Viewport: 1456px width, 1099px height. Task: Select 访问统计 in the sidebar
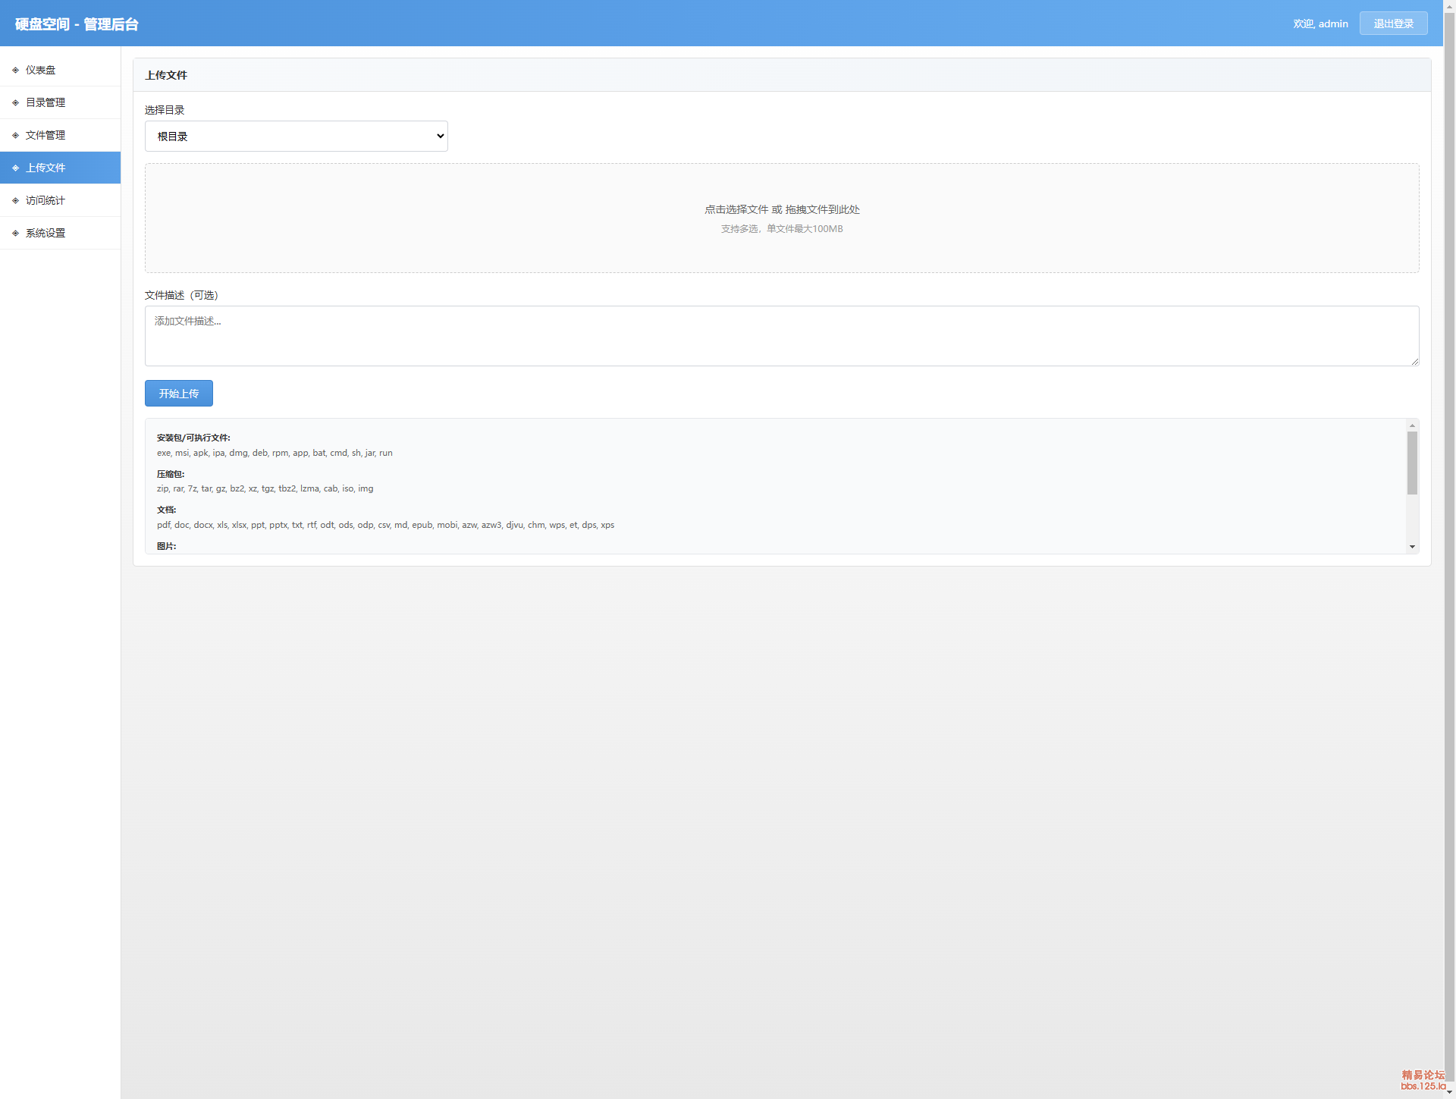[x=45, y=200]
